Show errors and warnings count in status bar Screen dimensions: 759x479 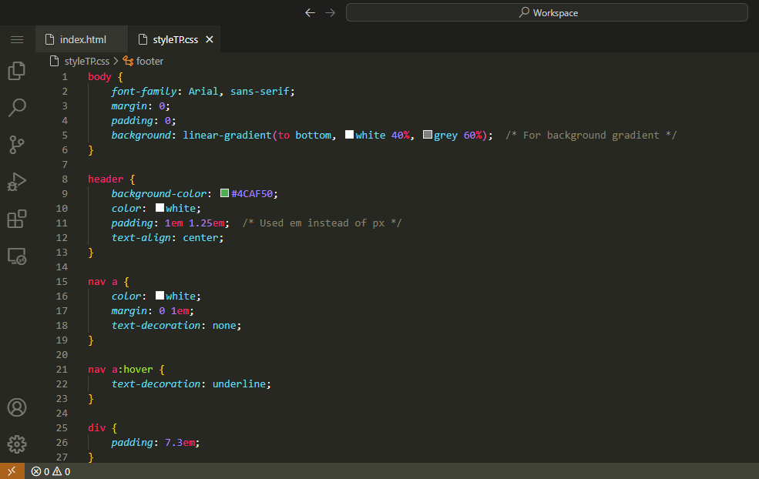[51, 471]
